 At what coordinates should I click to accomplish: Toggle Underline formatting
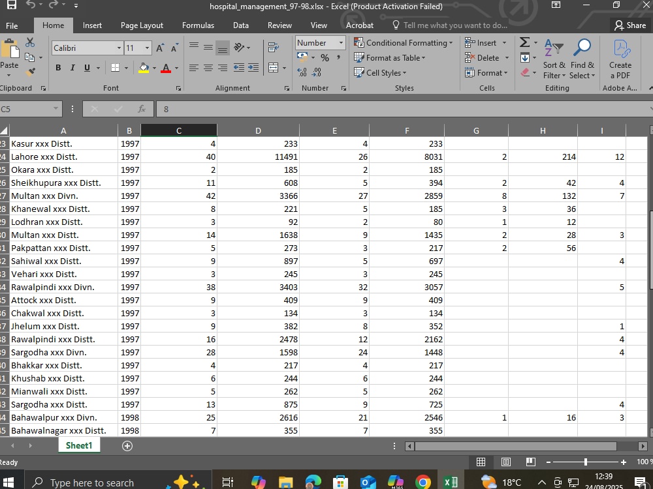(87, 68)
